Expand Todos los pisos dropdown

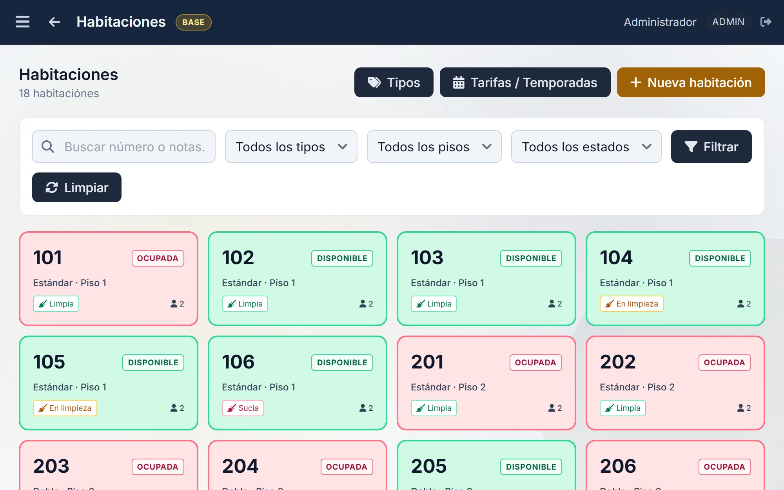434,147
